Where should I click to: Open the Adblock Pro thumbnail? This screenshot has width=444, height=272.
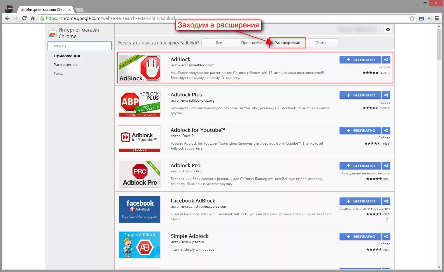pyautogui.click(x=139, y=174)
